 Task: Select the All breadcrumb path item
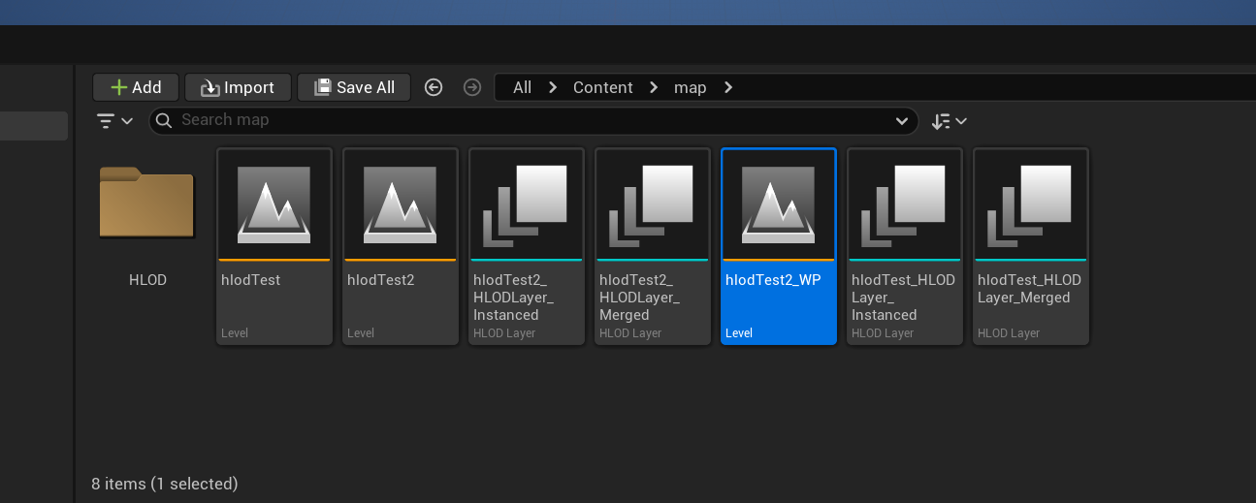pos(522,87)
